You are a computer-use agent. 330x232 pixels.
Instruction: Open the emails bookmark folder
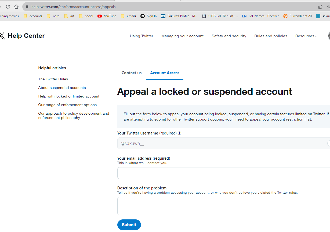point(129,16)
